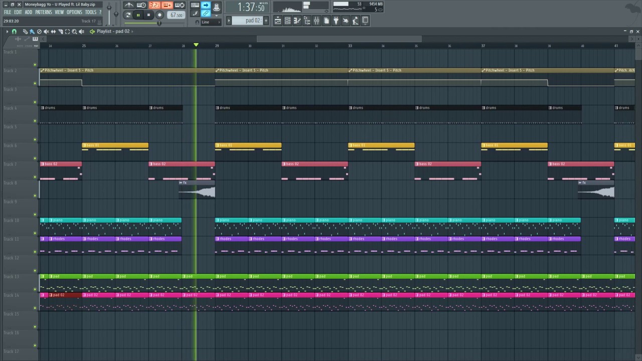Select the Zoom magnifier tool
The width and height of the screenshot is (642, 361).
coord(74,32)
